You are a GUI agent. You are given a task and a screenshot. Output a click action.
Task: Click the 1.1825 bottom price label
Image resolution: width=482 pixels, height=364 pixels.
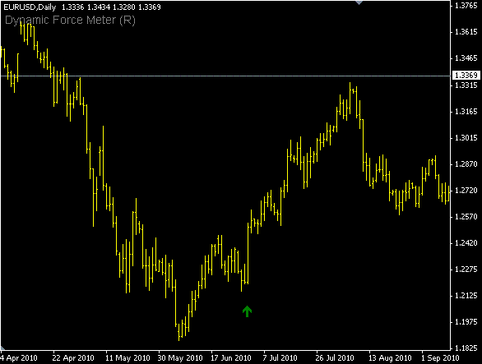466,348
